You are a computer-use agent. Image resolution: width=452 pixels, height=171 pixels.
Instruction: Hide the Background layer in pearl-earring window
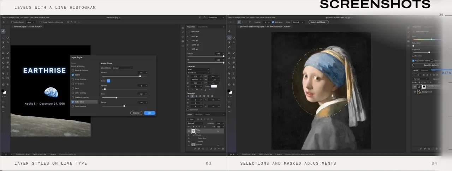[x=415, y=92]
